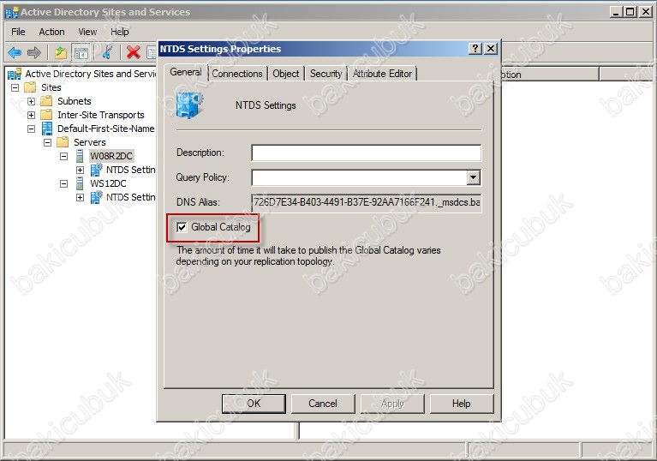The width and height of the screenshot is (657, 461).
Task: Open the Query Policy dropdown
Action: (474, 177)
